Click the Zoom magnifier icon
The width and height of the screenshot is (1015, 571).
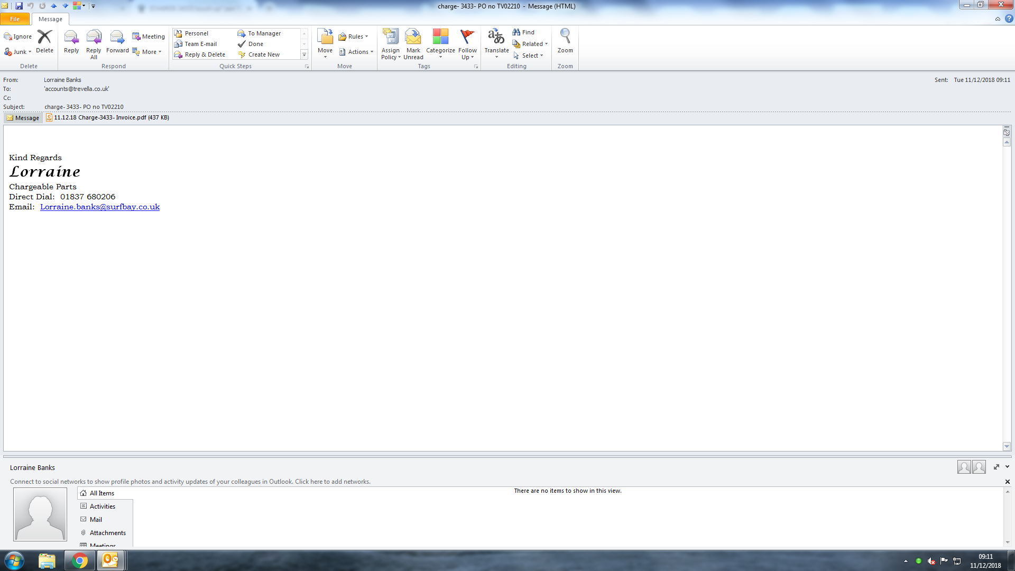(x=565, y=36)
